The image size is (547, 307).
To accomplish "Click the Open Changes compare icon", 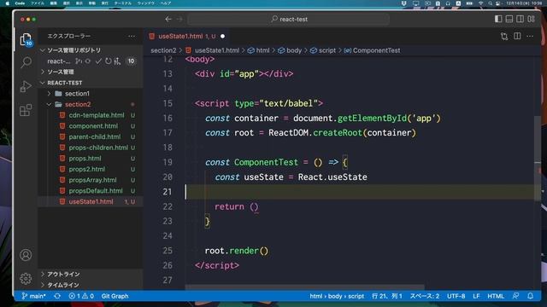I will tap(504, 36).
